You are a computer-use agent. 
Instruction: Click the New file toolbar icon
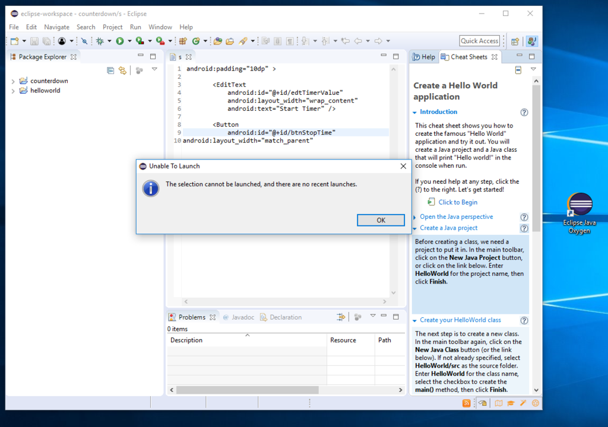14,41
